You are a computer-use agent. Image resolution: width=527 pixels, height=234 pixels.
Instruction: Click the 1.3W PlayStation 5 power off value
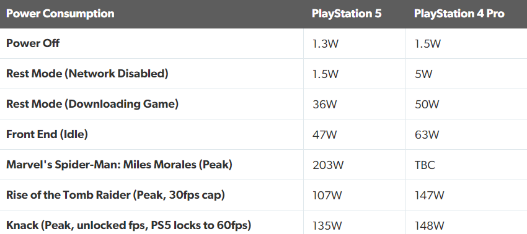[325, 44]
